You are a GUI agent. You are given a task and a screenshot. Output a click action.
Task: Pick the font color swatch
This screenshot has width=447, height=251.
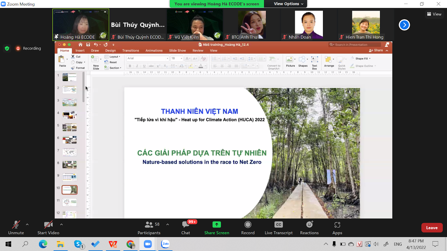click(x=201, y=66)
